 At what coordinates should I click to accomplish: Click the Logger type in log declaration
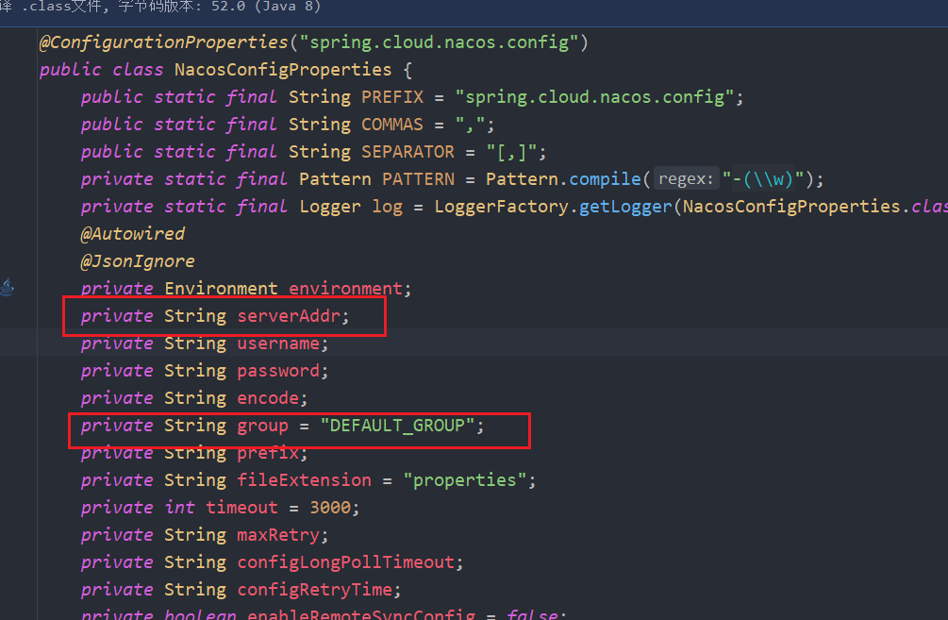point(330,207)
